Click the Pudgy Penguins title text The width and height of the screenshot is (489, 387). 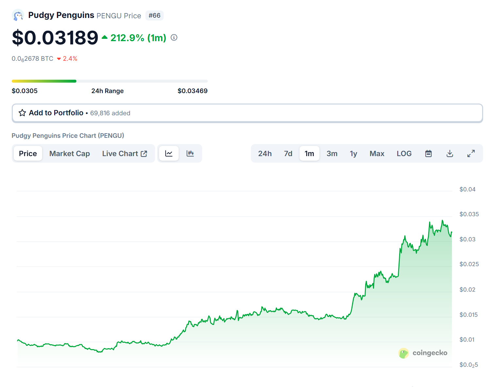point(61,15)
